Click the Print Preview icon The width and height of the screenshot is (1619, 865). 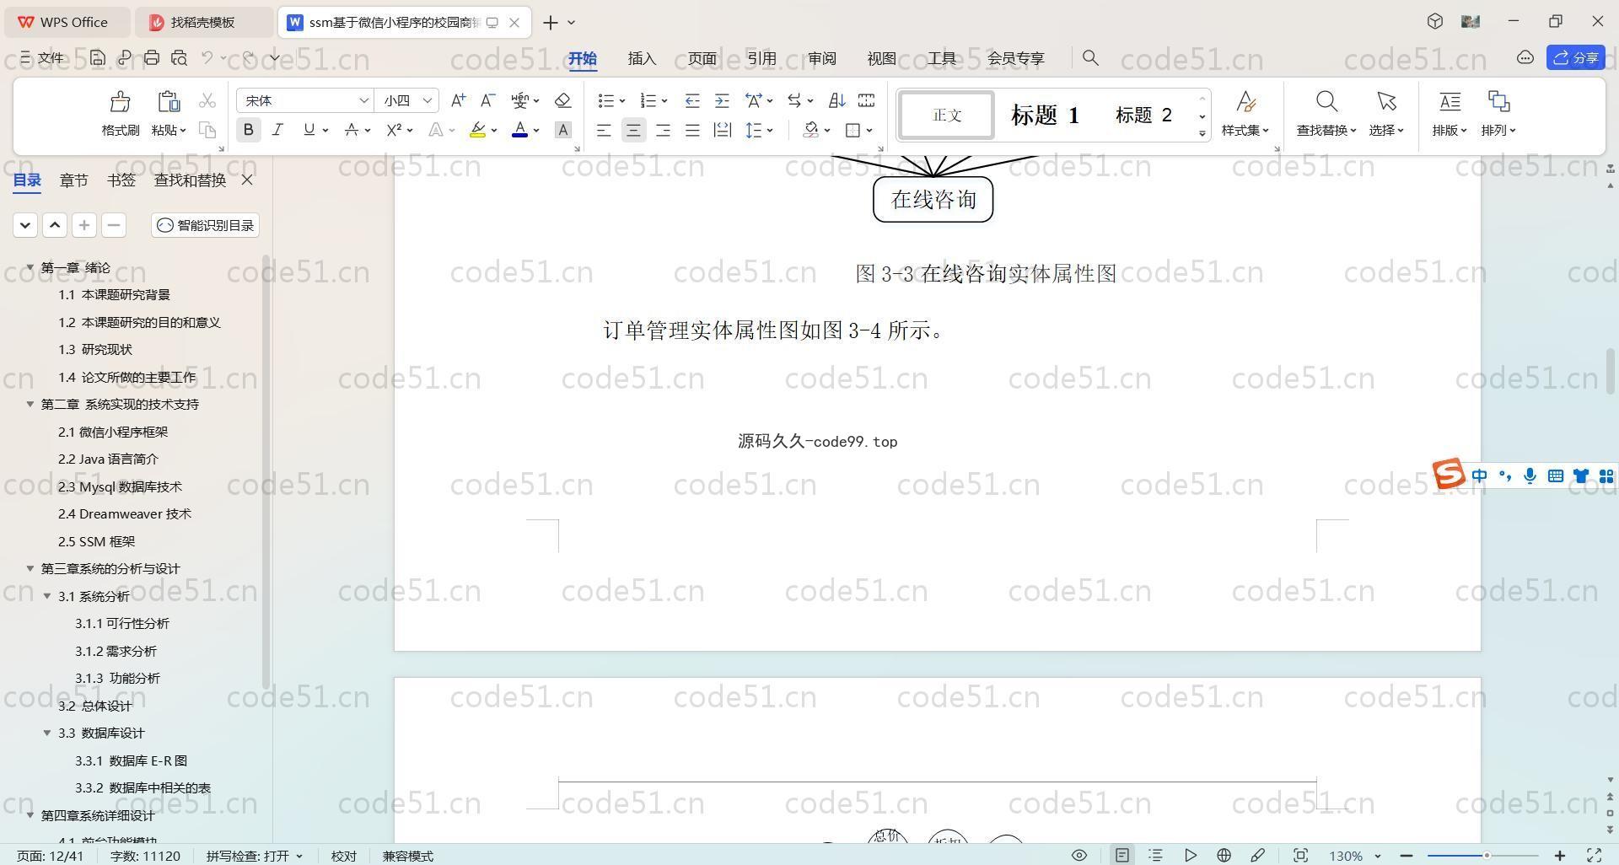click(x=179, y=57)
